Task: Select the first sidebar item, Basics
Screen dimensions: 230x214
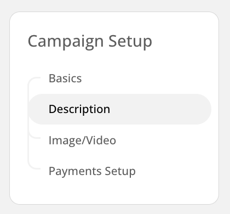Action: [x=65, y=78]
